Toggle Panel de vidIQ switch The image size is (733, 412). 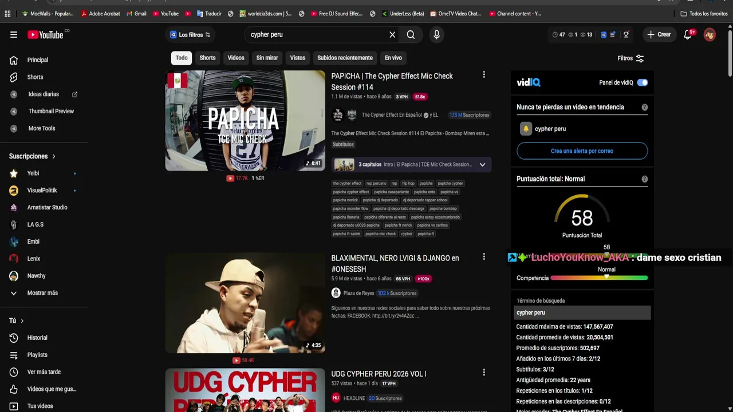(643, 82)
